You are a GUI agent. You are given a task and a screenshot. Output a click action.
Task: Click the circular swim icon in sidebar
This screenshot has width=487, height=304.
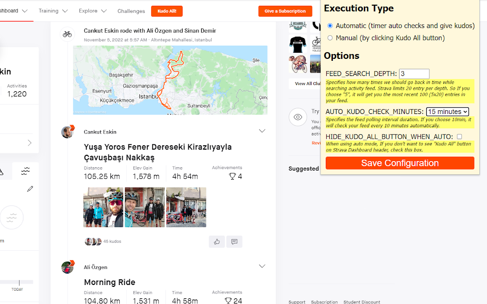point(11,218)
